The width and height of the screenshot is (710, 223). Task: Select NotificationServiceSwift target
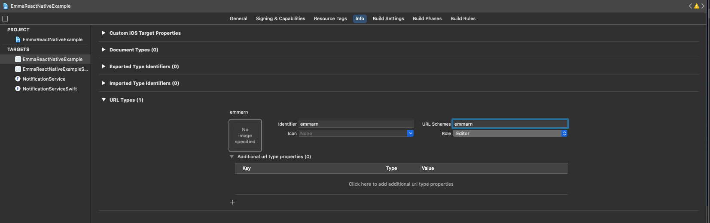tap(49, 89)
